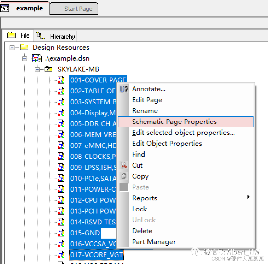Open Part Manager from context menu

[186, 242]
